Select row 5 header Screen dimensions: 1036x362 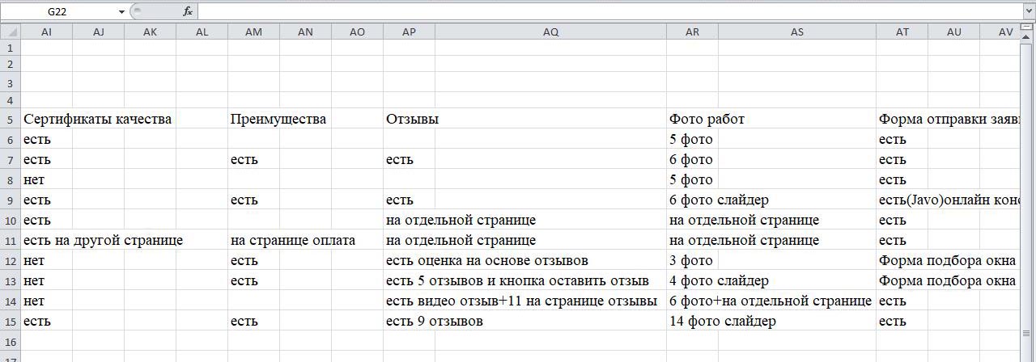10,119
